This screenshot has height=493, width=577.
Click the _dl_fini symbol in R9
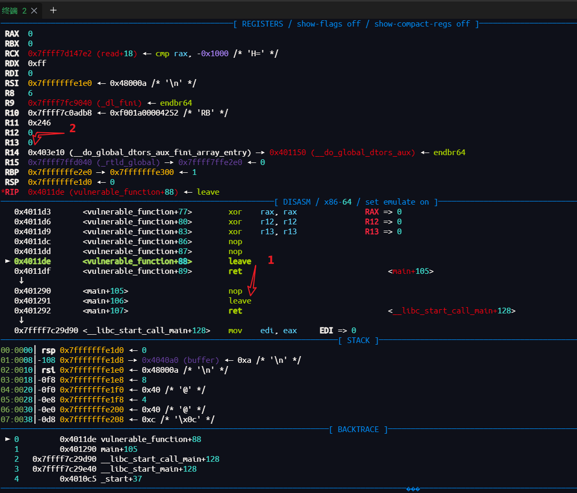click(119, 103)
